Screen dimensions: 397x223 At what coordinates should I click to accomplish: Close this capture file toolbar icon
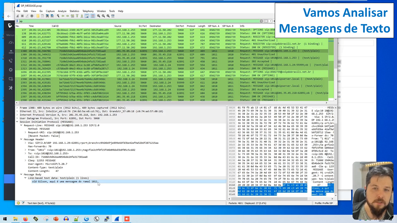[x=47, y=16]
